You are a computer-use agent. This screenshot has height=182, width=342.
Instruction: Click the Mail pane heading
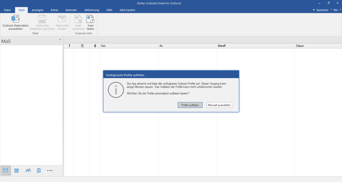(6, 41)
